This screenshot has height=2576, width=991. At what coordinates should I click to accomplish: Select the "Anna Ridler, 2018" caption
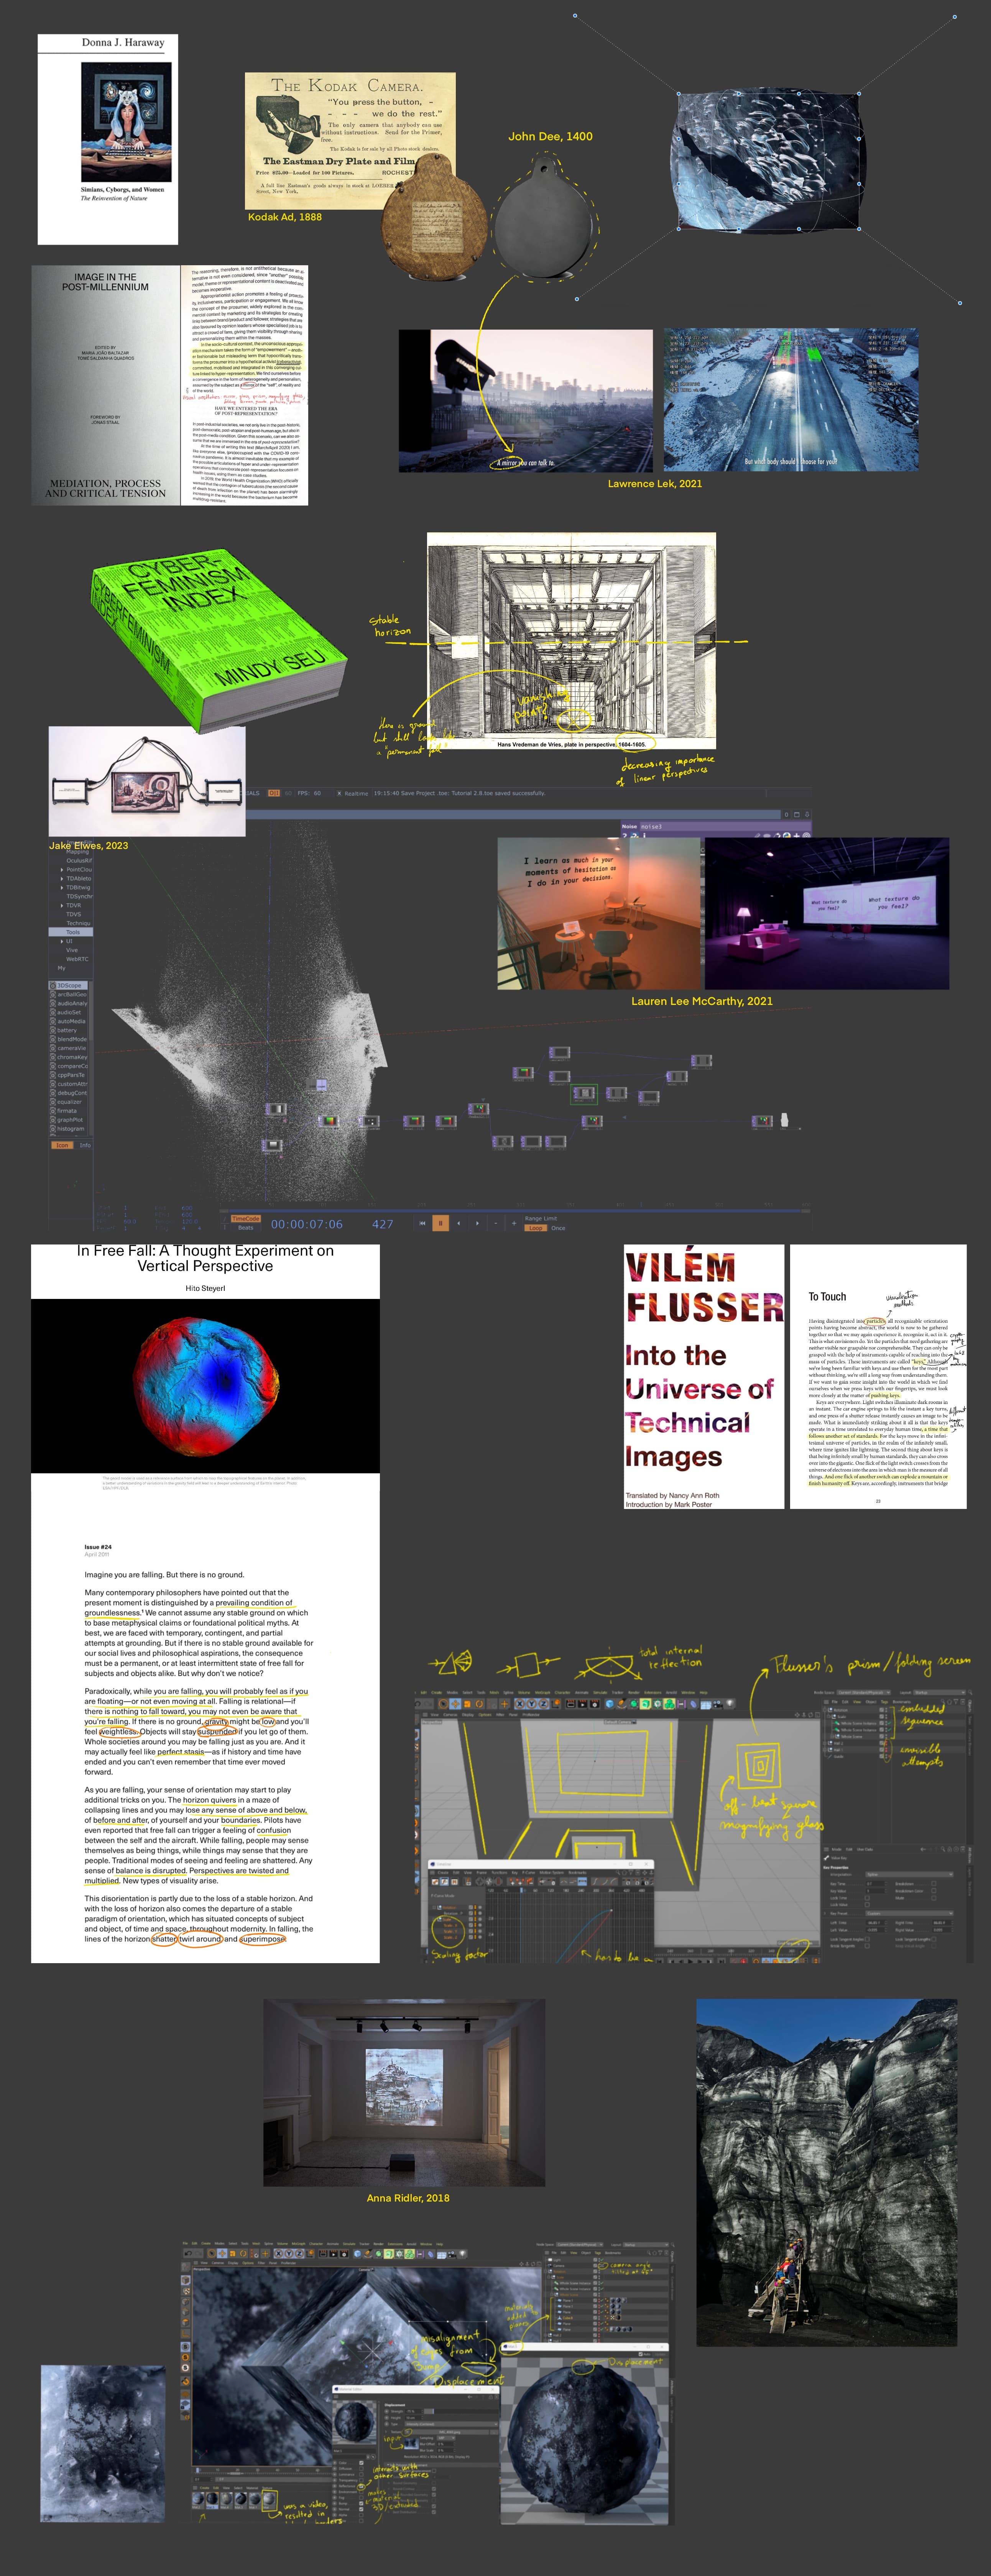point(408,2198)
